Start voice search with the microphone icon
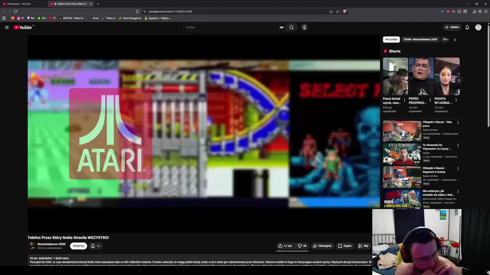Screen dimensions: 490x275 pyautogui.click(x=304, y=27)
